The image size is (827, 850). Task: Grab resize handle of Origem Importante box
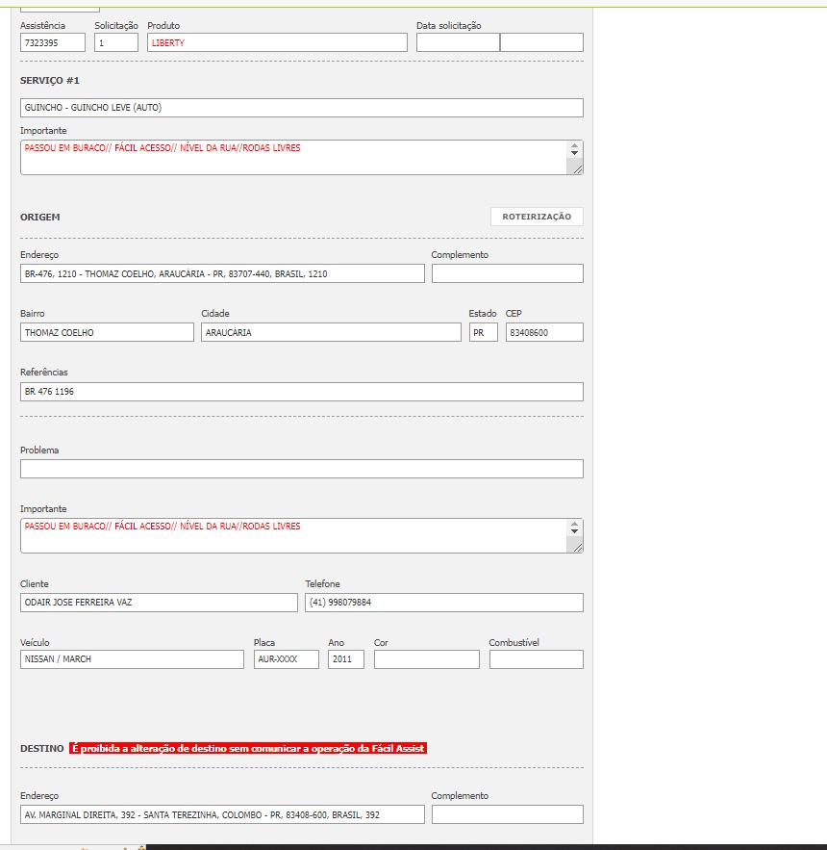578,548
